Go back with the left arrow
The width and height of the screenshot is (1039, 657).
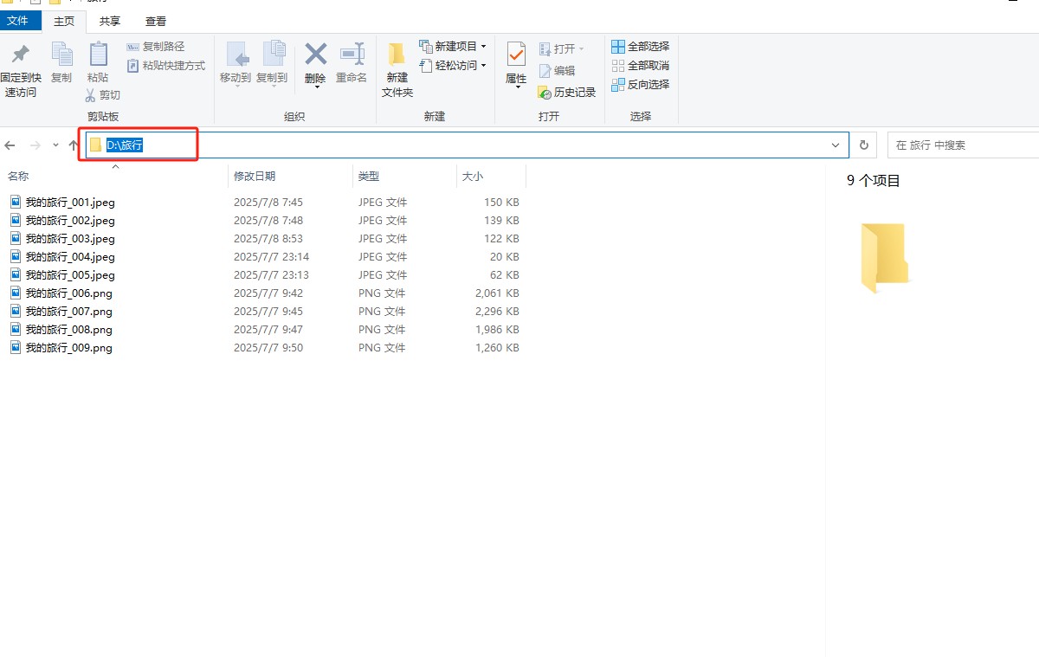click(x=10, y=145)
